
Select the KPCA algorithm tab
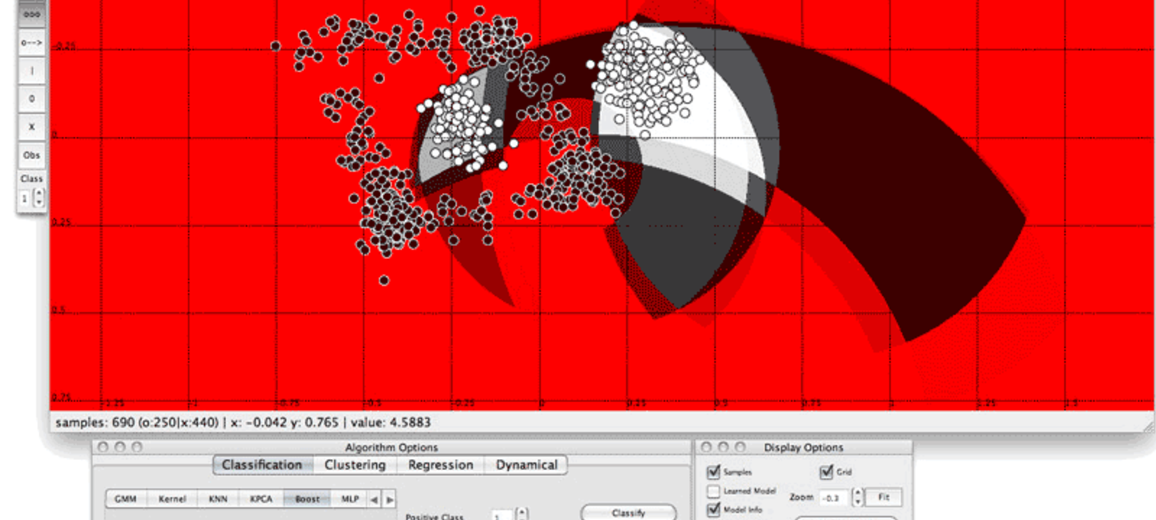click(x=262, y=499)
